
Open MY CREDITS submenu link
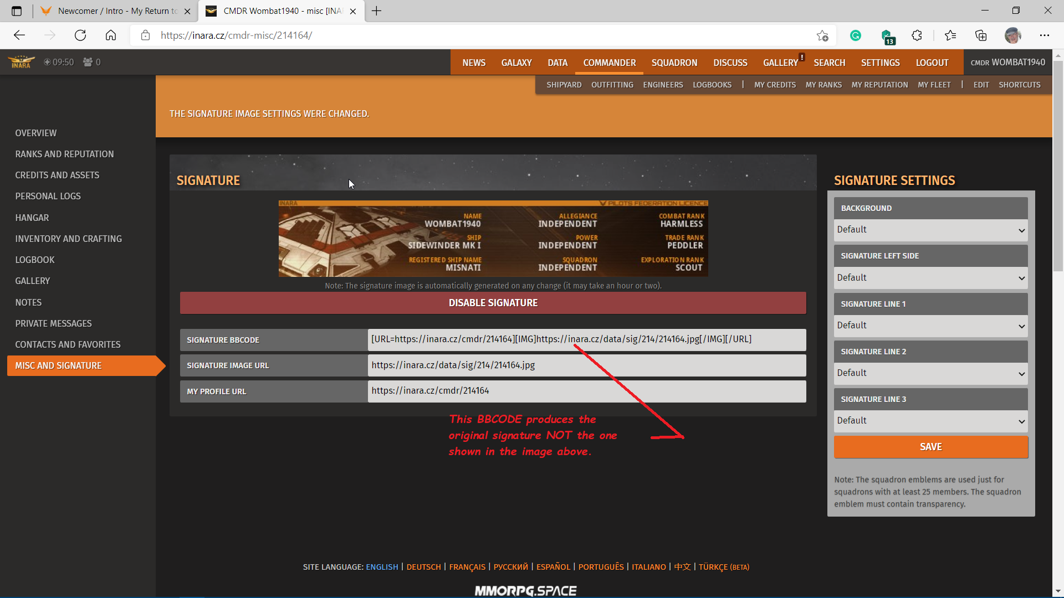[x=775, y=85]
